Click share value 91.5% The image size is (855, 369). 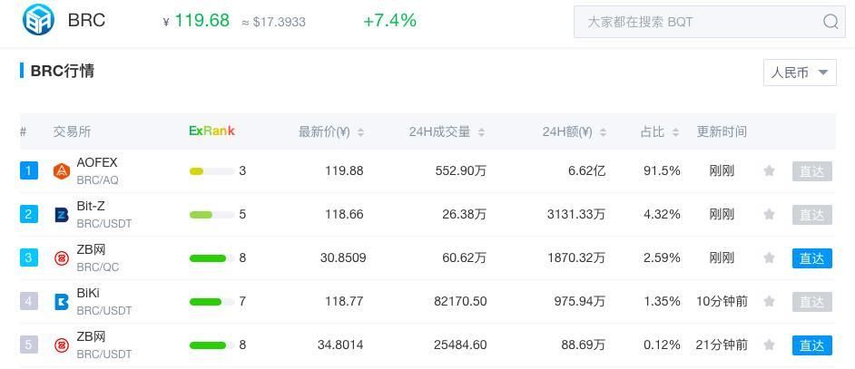[662, 171]
